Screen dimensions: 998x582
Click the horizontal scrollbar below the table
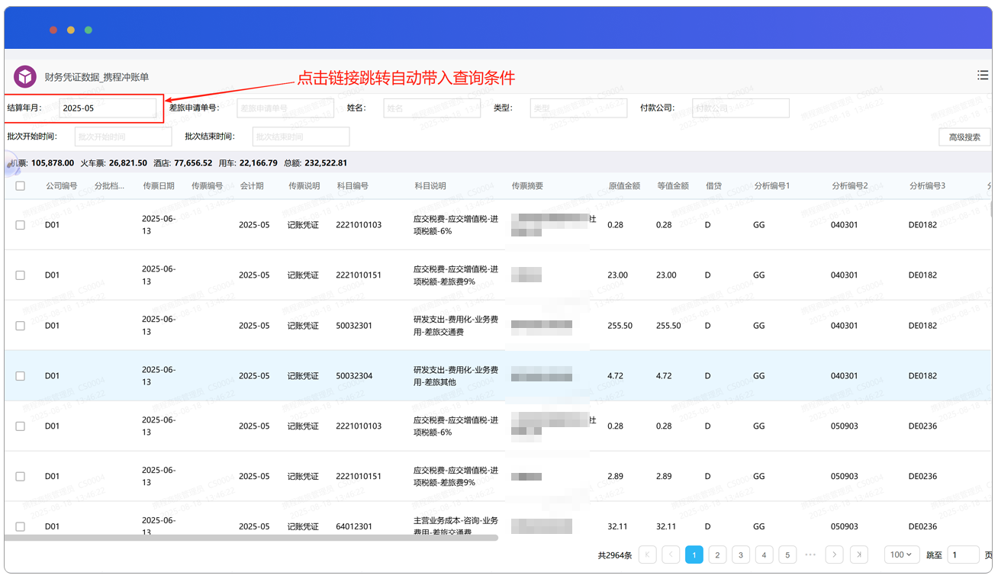252,538
